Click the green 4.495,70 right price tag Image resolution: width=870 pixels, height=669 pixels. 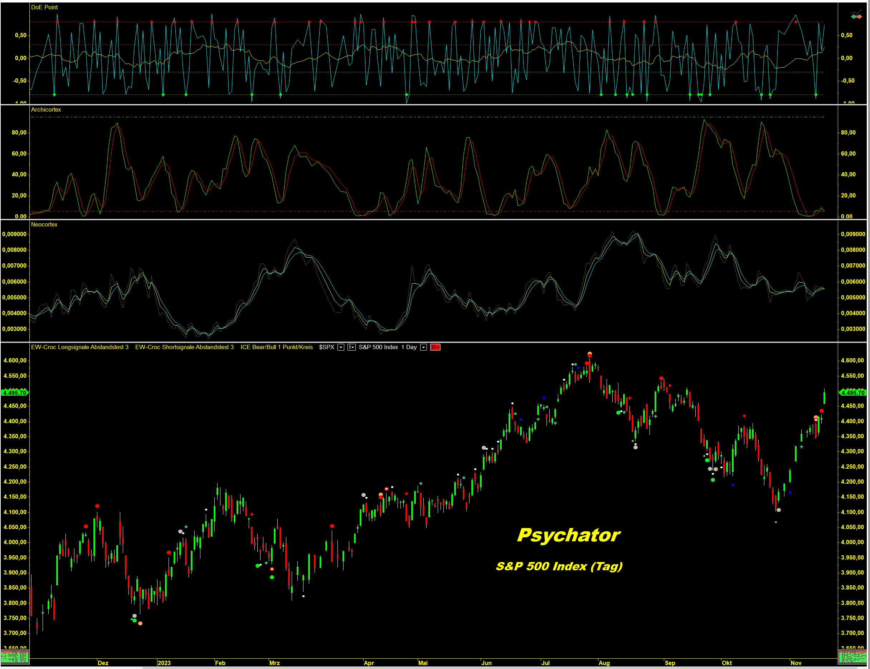coord(852,393)
